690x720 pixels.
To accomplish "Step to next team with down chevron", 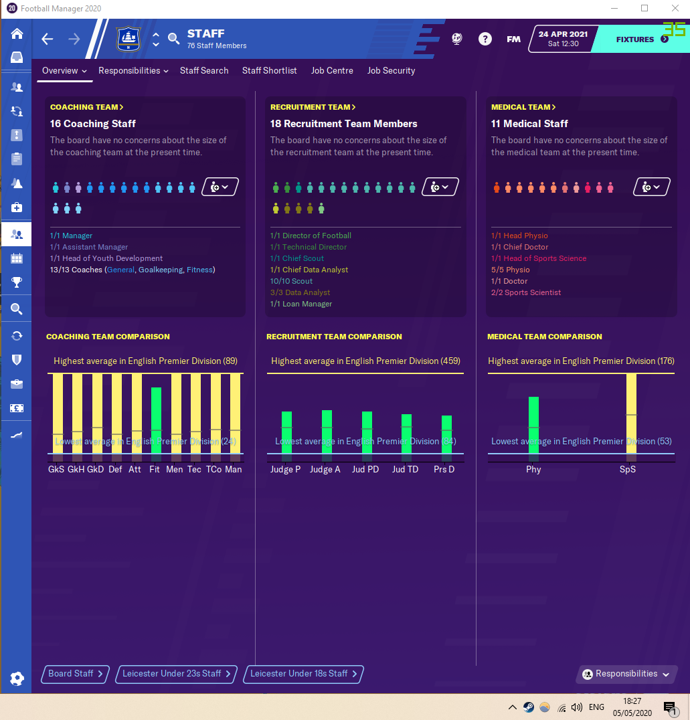I will (x=156, y=45).
